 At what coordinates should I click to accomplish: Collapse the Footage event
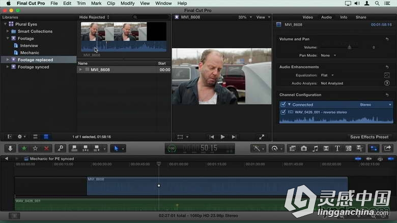pos(8,38)
